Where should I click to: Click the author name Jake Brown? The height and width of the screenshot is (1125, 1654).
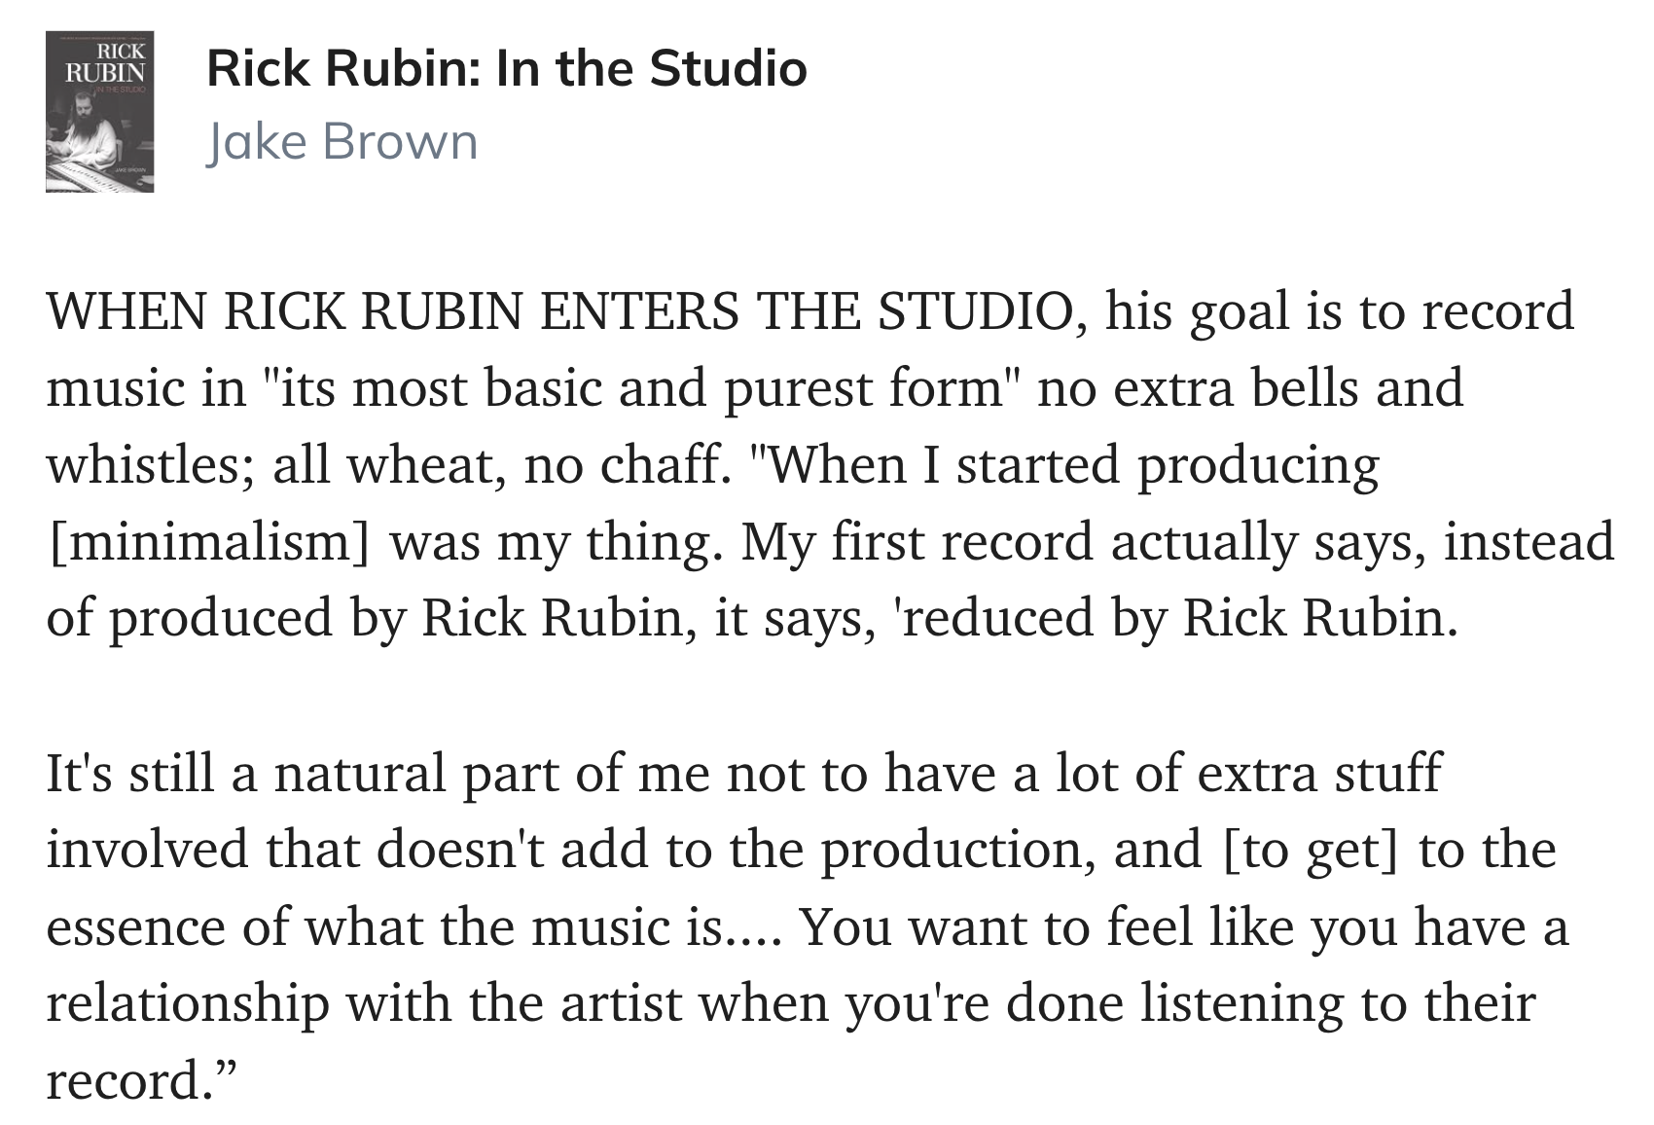(x=342, y=142)
